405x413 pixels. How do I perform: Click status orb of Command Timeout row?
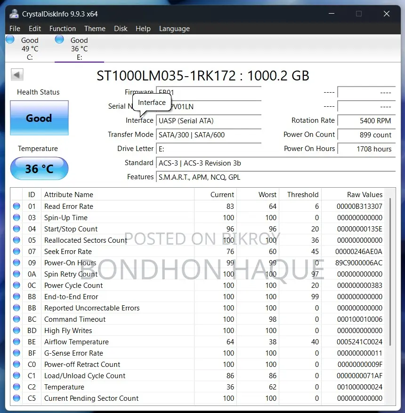pyautogui.click(x=16, y=319)
